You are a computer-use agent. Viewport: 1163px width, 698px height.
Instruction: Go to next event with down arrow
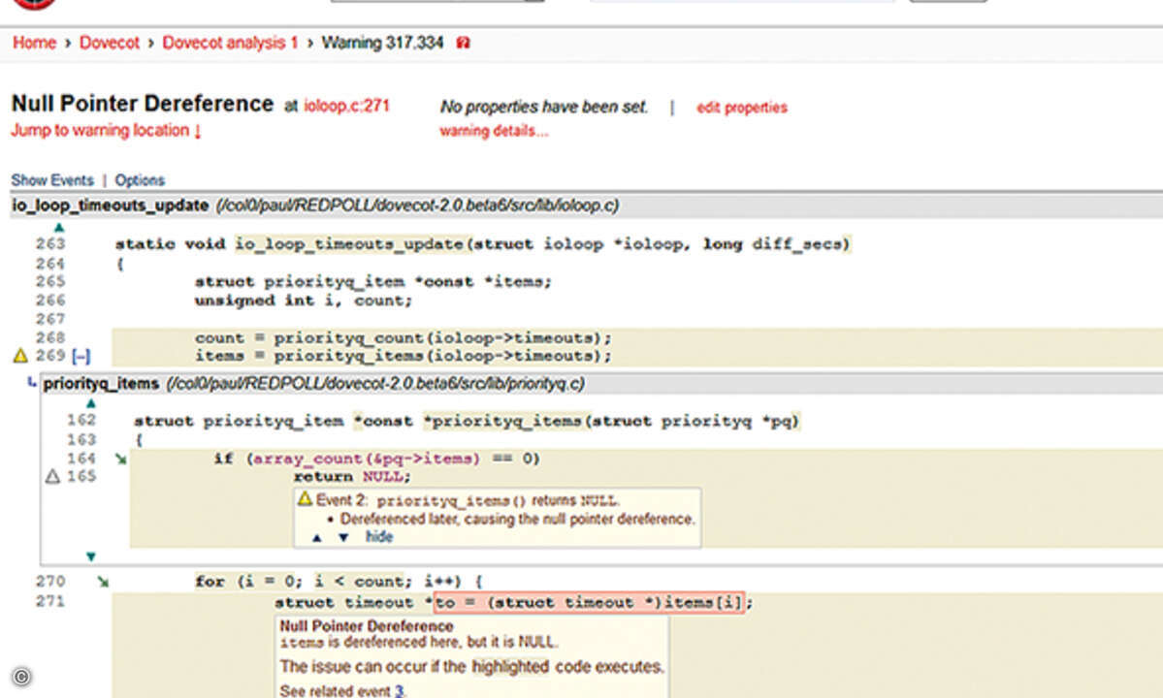[x=343, y=538]
